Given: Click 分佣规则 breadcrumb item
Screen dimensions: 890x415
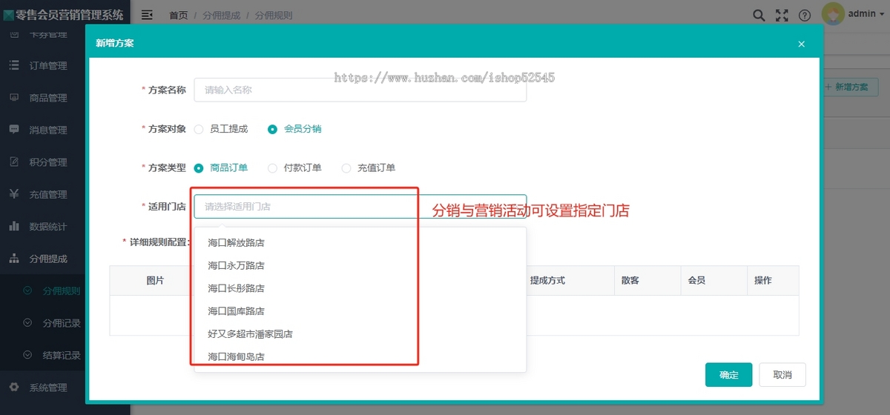Looking at the screenshot, I should pyautogui.click(x=274, y=15).
